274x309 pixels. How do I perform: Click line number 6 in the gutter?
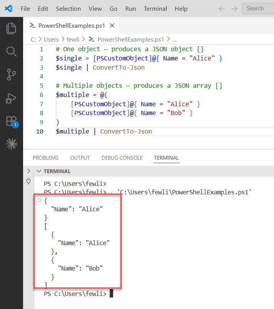42,95
